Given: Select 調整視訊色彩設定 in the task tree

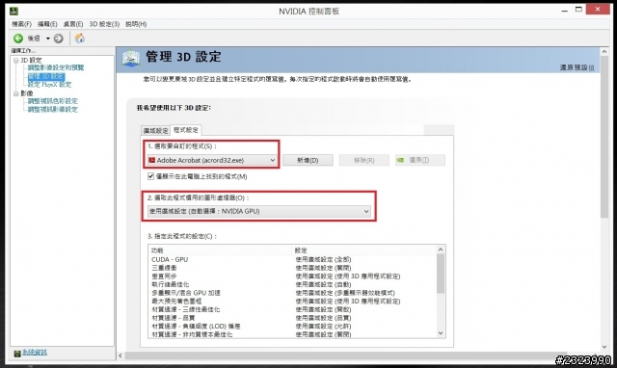Looking at the screenshot, I should (52, 101).
